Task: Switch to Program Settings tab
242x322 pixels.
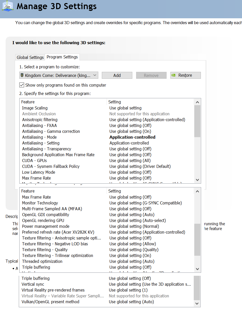Action: point(62,57)
